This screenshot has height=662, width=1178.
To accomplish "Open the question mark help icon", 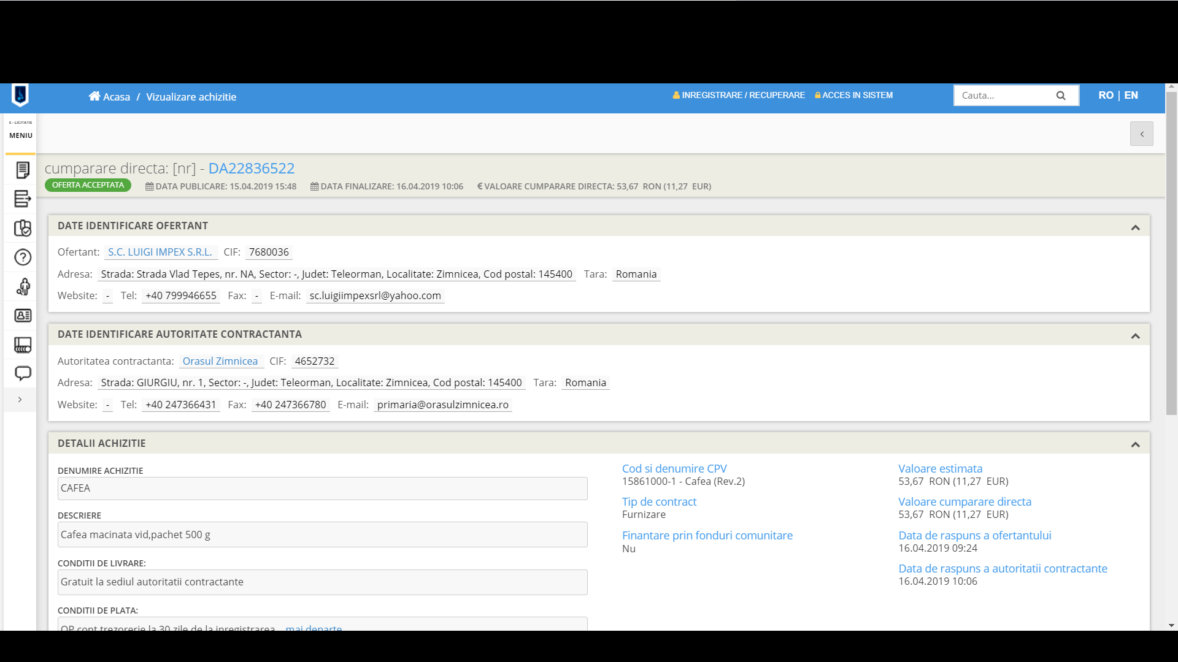I will [23, 257].
